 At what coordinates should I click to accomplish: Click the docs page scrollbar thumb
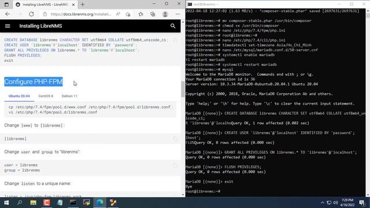click(183, 89)
